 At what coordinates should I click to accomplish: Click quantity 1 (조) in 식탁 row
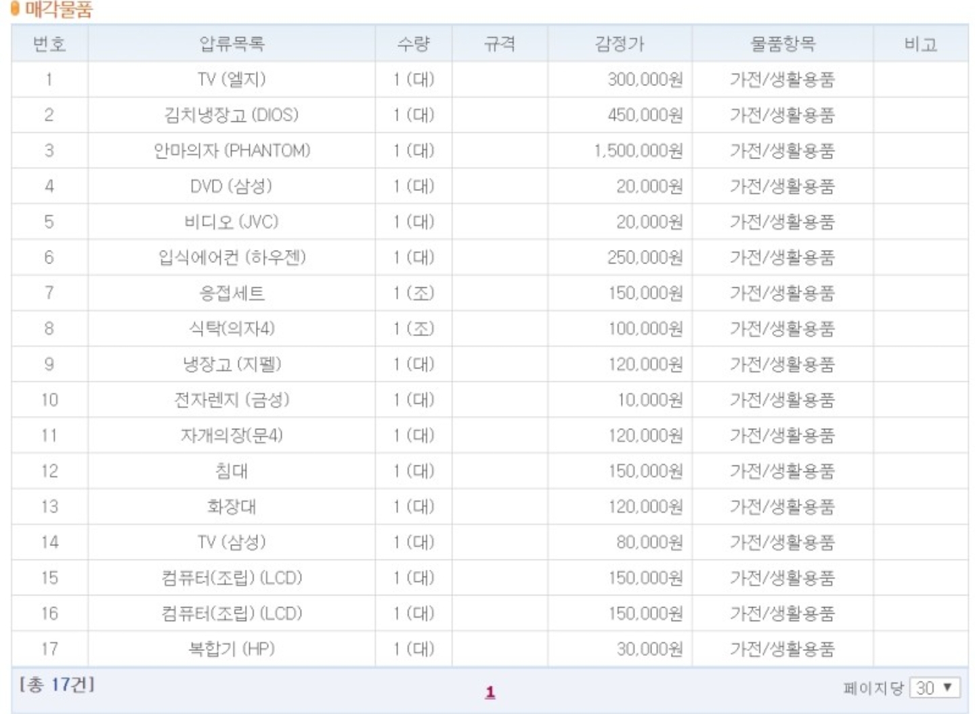click(414, 329)
